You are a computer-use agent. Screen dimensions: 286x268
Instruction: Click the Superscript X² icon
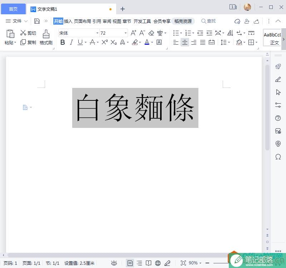coord(104,42)
